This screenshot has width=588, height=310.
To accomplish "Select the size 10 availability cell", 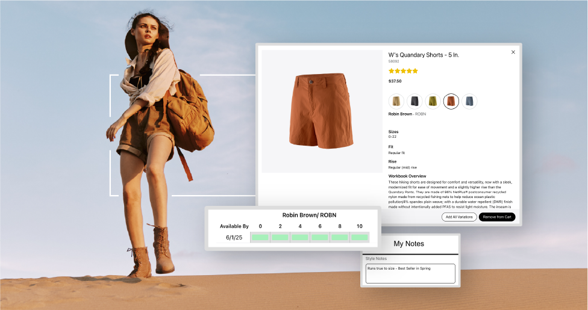I will [x=359, y=238].
